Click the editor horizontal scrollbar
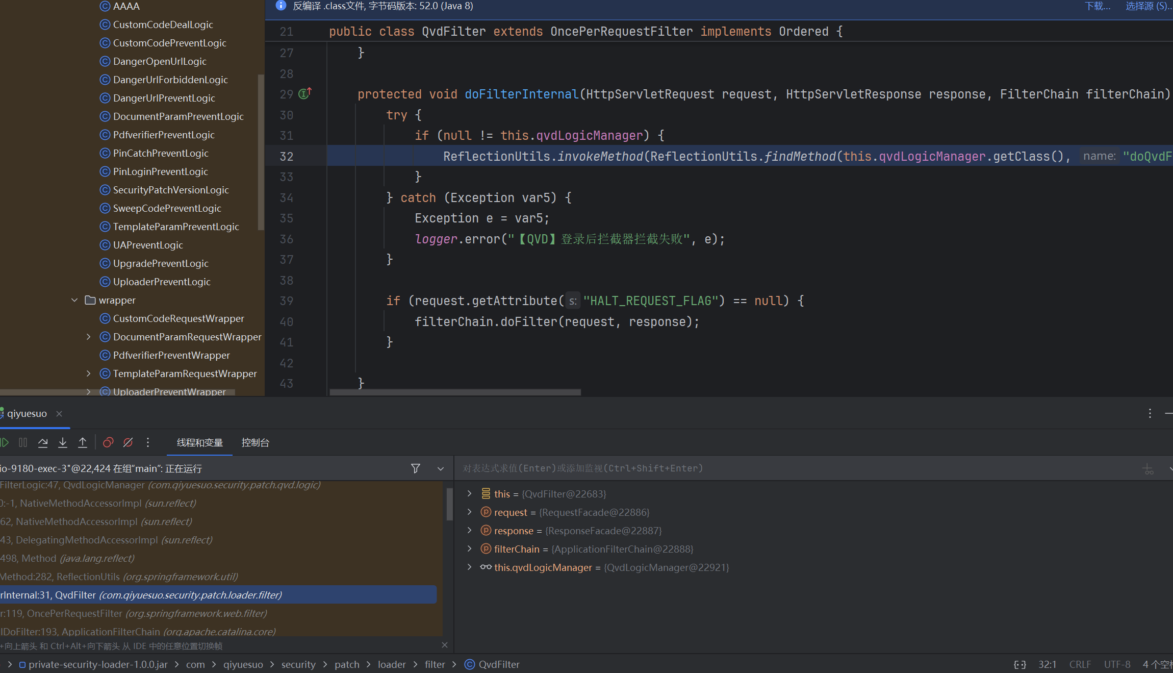Viewport: 1173px width, 673px height. tap(455, 392)
